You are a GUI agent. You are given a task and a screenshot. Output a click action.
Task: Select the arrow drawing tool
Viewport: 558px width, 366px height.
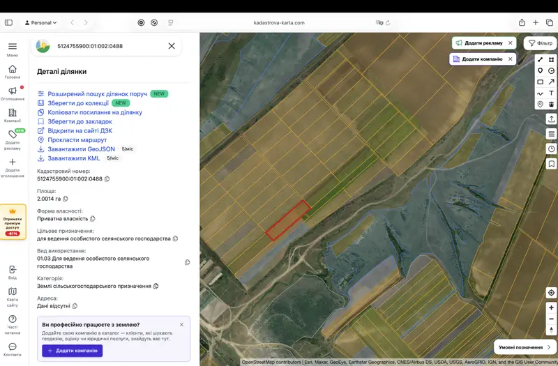[x=551, y=82]
